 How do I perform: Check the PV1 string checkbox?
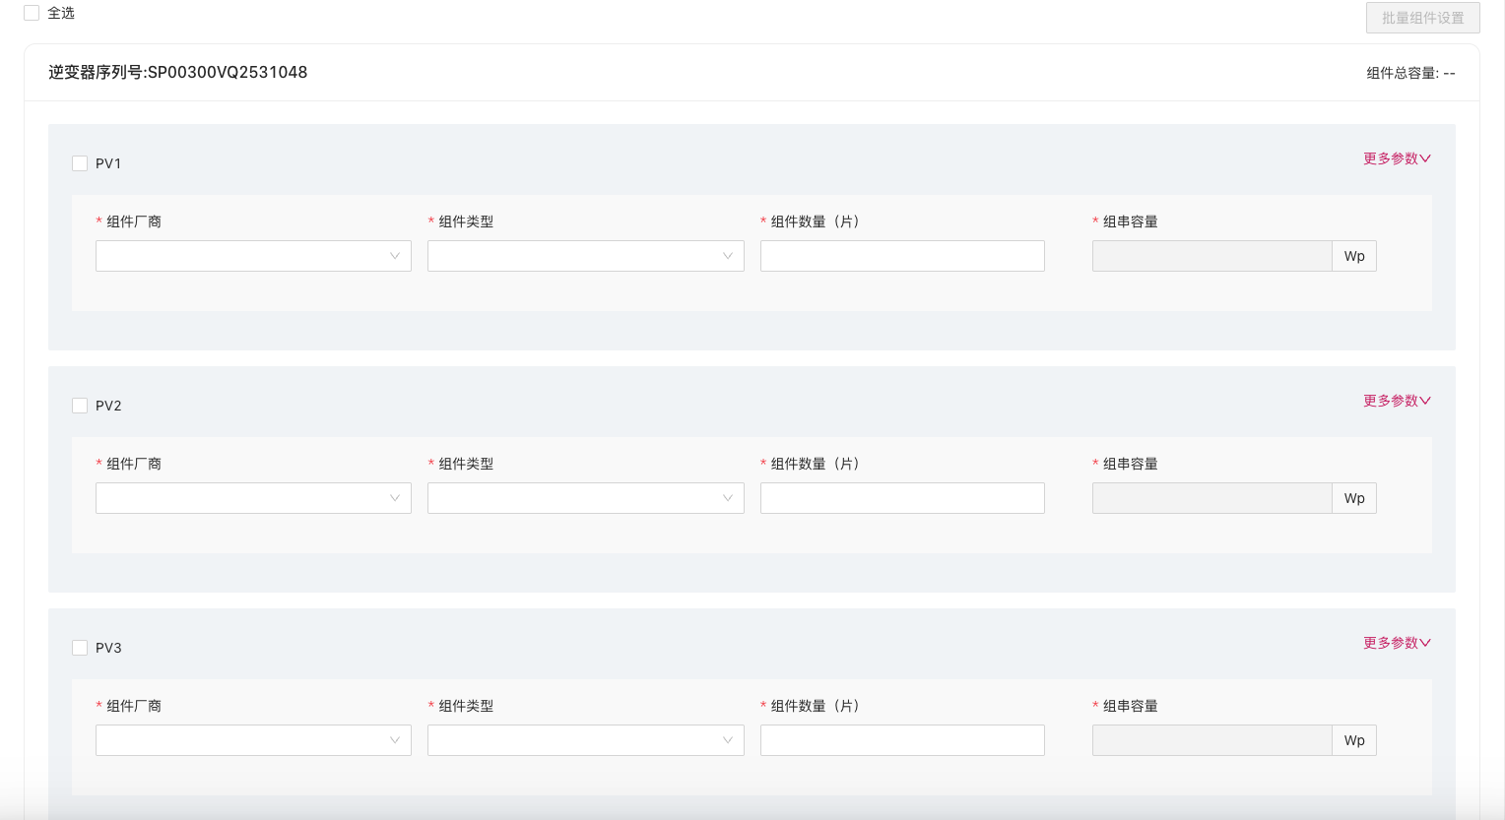(80, 163)
